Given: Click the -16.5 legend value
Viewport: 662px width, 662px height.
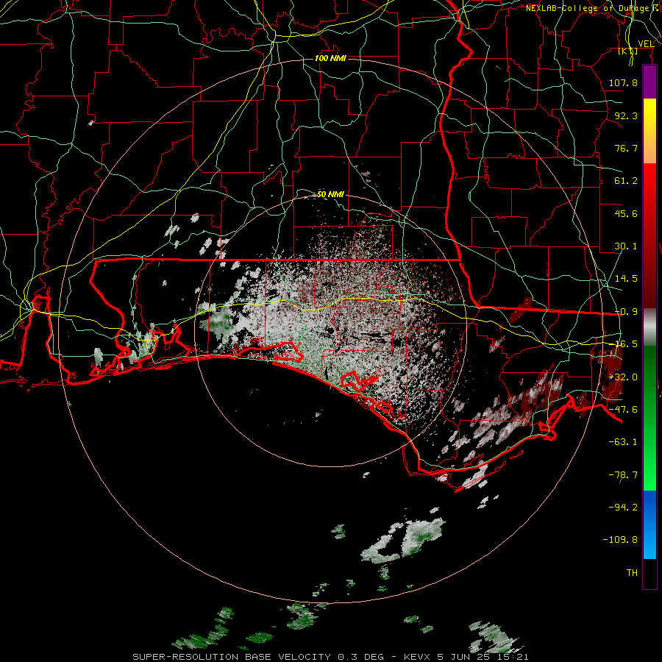Looking at the screenshot, I should pyautogui.click(x=626, y=344).
